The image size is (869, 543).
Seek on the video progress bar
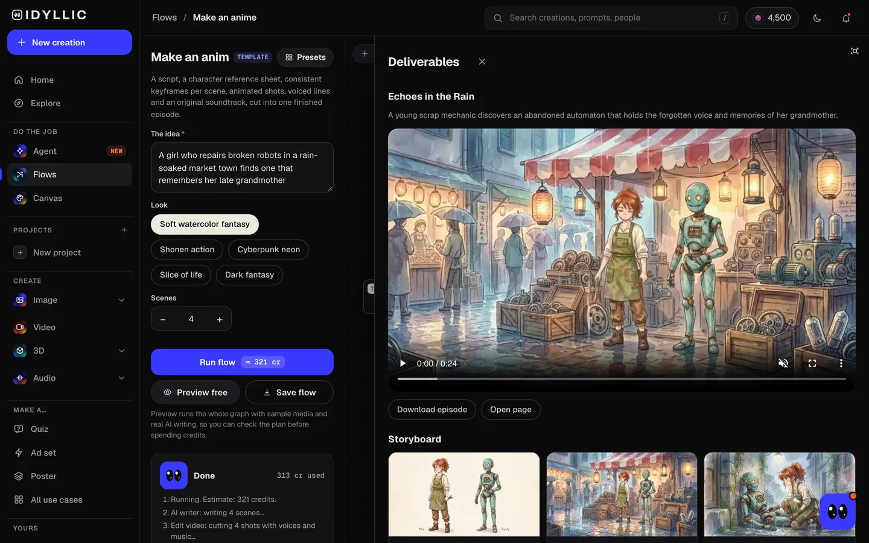click(x=622, y=379)
